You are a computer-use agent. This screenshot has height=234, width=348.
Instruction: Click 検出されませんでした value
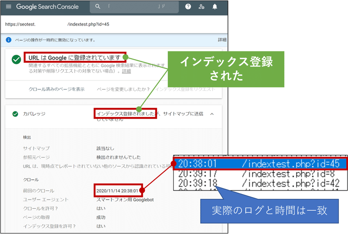point(118,157)
